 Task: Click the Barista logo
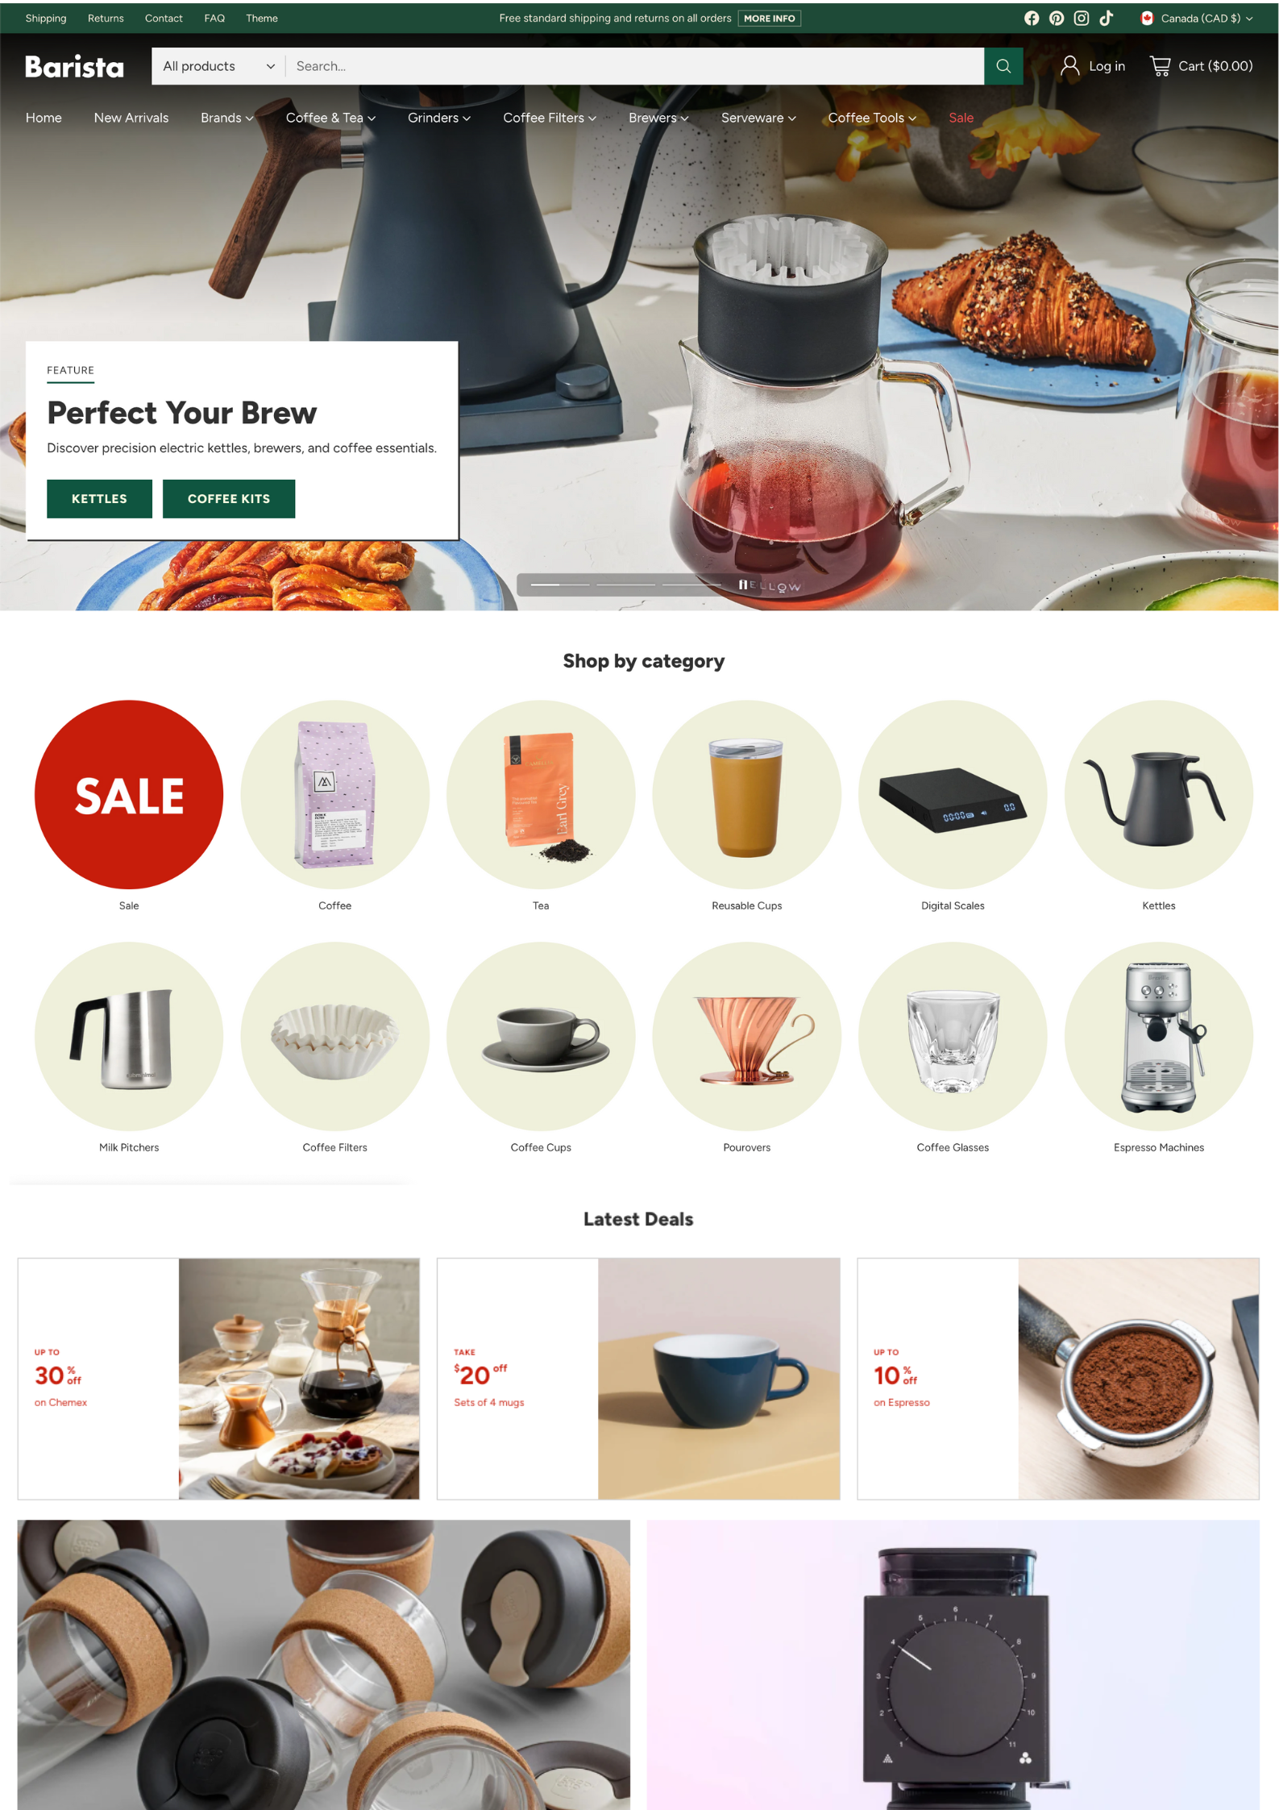coord(74,66)
